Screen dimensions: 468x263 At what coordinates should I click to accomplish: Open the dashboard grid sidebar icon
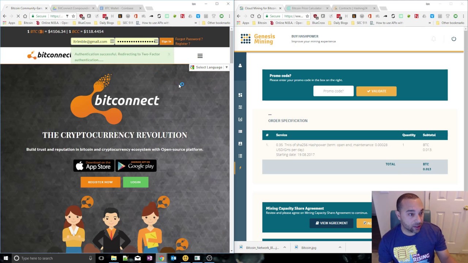coord(240,95)
